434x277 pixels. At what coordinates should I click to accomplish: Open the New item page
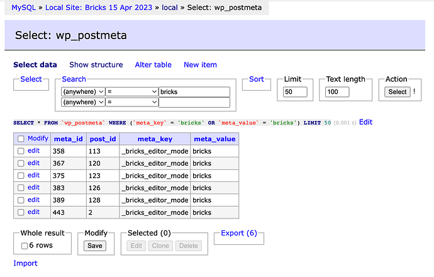coord(200,65)
